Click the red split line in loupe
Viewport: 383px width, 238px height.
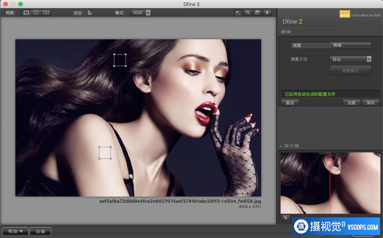click(330, 183)
